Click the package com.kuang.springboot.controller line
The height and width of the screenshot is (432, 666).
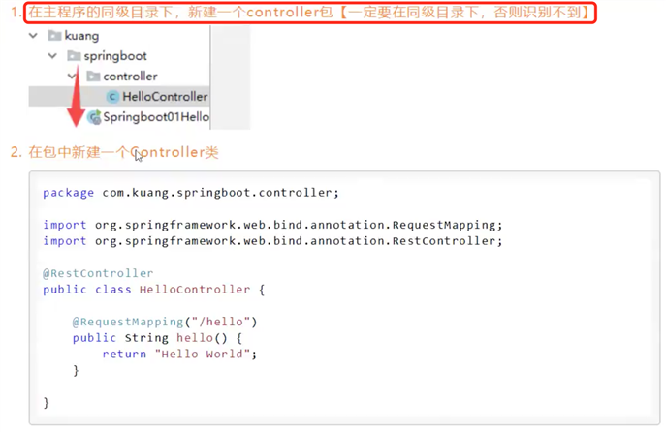[191, 193]
